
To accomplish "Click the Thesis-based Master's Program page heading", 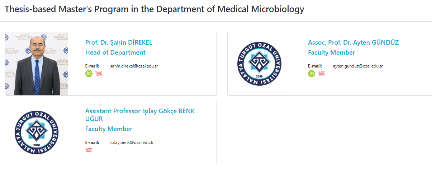I will (x=154, y=10).
